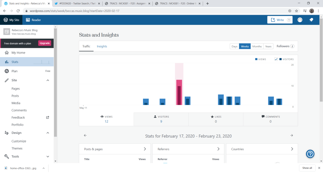Click the Upgrade button
The image size is (323, 173).
[x=45, y=43]
